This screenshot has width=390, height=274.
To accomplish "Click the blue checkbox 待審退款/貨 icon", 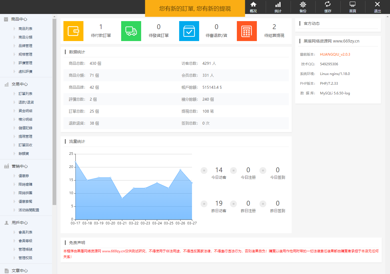I will pos(189,31).
